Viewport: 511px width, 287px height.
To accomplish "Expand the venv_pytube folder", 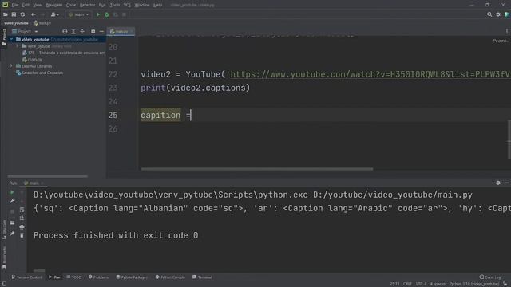I will point(18,46).
